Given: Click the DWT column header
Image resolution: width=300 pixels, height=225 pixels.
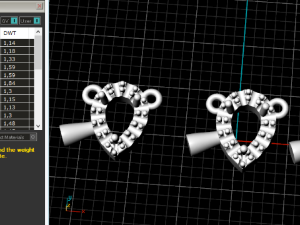Looking at the screenshot, I should tap(14, 33).
